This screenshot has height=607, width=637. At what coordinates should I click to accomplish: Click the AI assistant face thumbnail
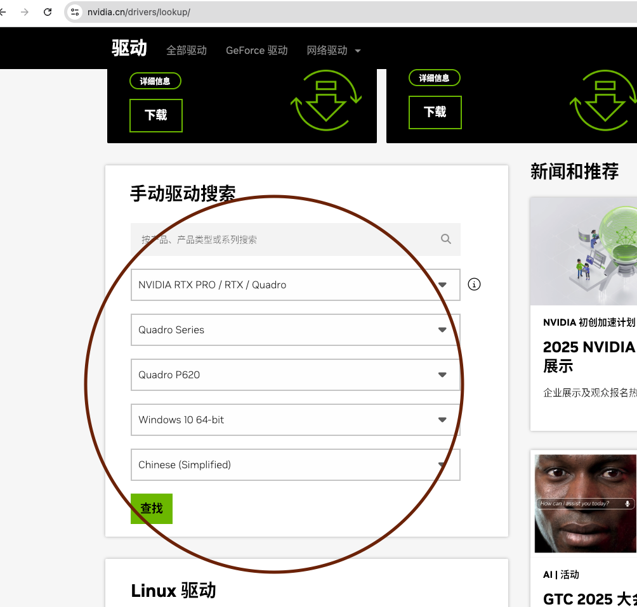pyautogui.click(x=586, y=504)
